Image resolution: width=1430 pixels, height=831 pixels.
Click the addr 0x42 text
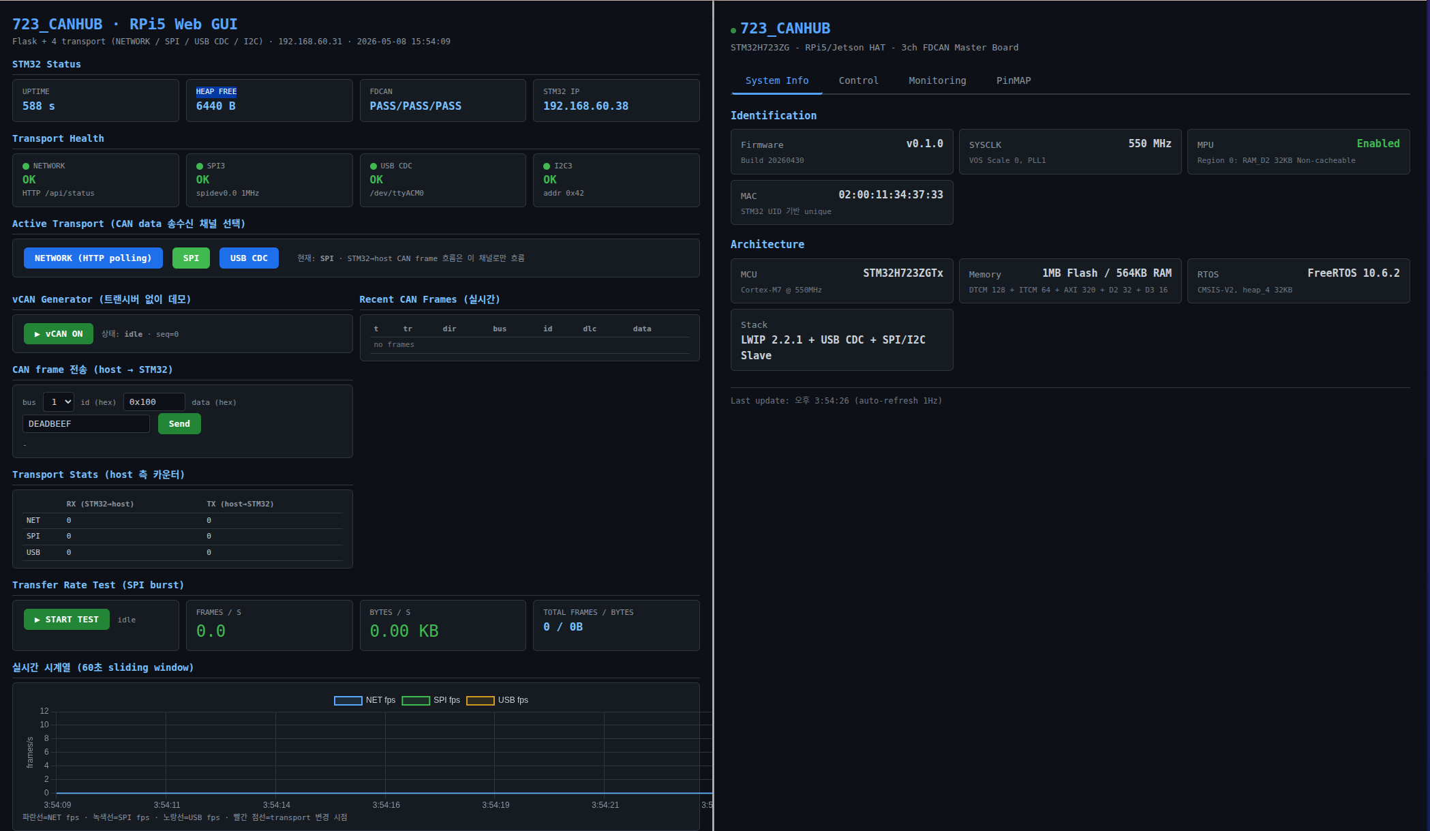pyautogui.click(x=564, y=194)
